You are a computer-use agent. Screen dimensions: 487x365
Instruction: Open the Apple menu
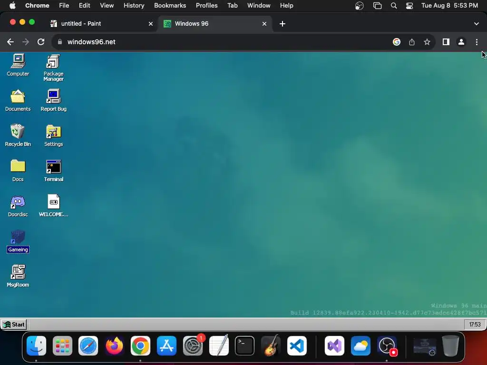[12, 6]
